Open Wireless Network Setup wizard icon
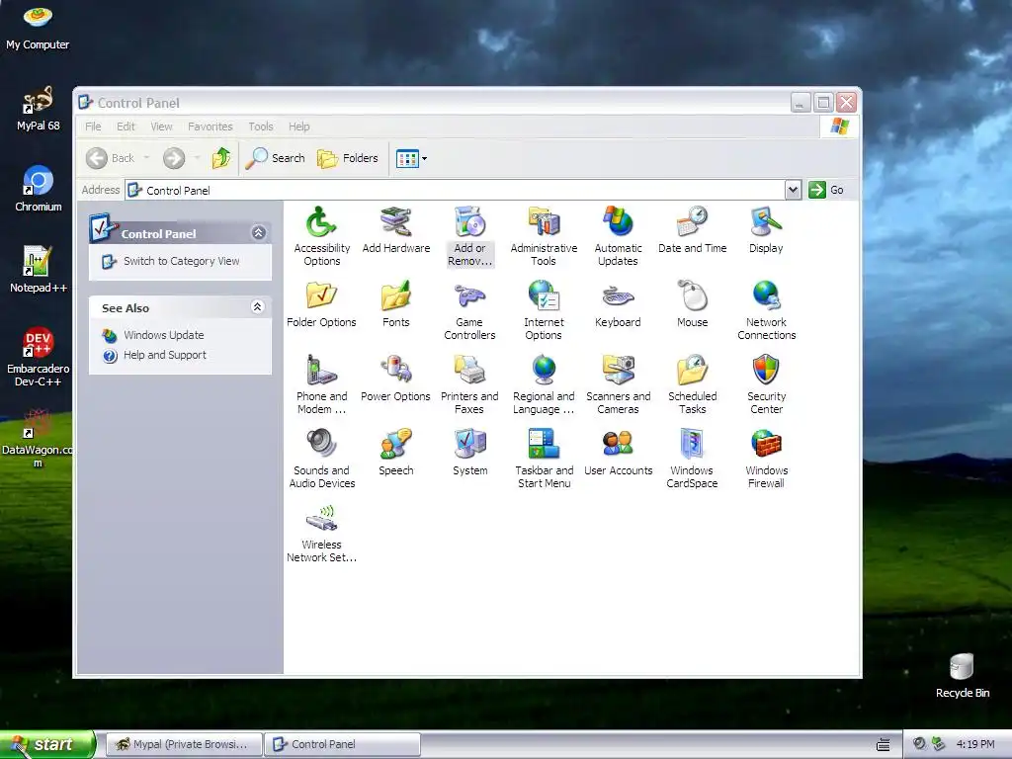 [321, 533]
